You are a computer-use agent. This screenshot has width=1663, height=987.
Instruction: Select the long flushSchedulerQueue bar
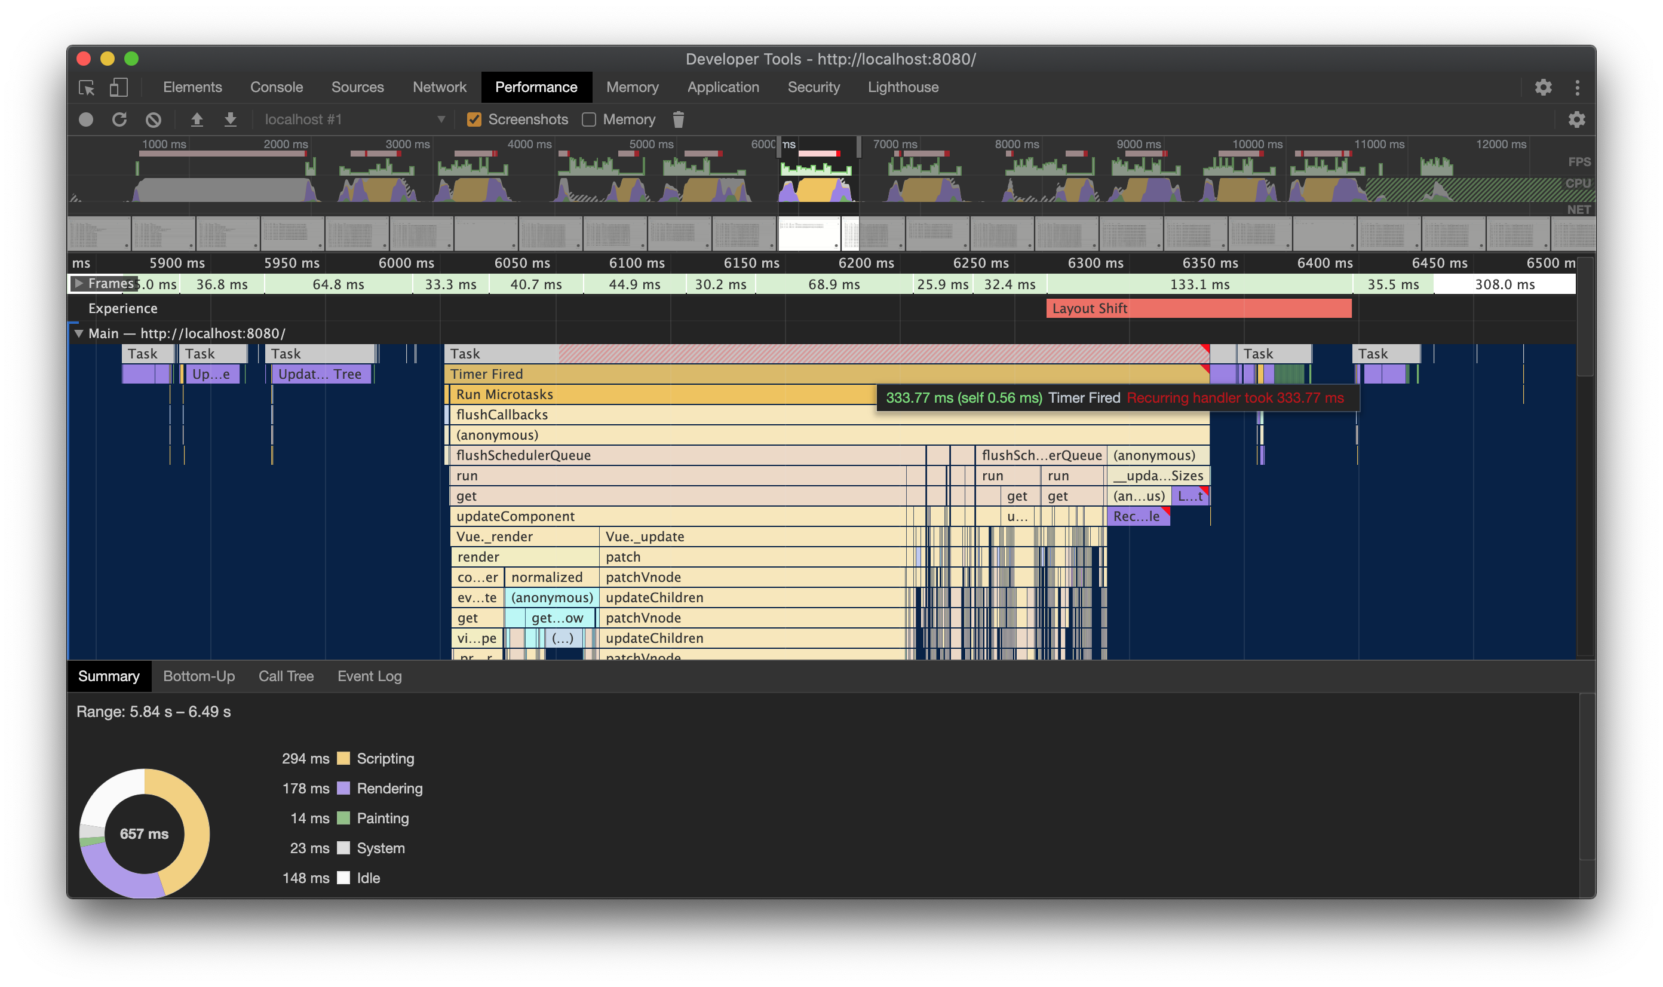pos(688,455)
